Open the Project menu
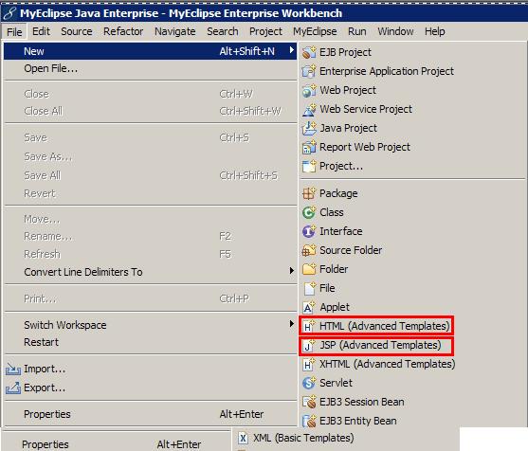This screenshot has width=528, height=451. pyautogui.click(x=265, y=31)
